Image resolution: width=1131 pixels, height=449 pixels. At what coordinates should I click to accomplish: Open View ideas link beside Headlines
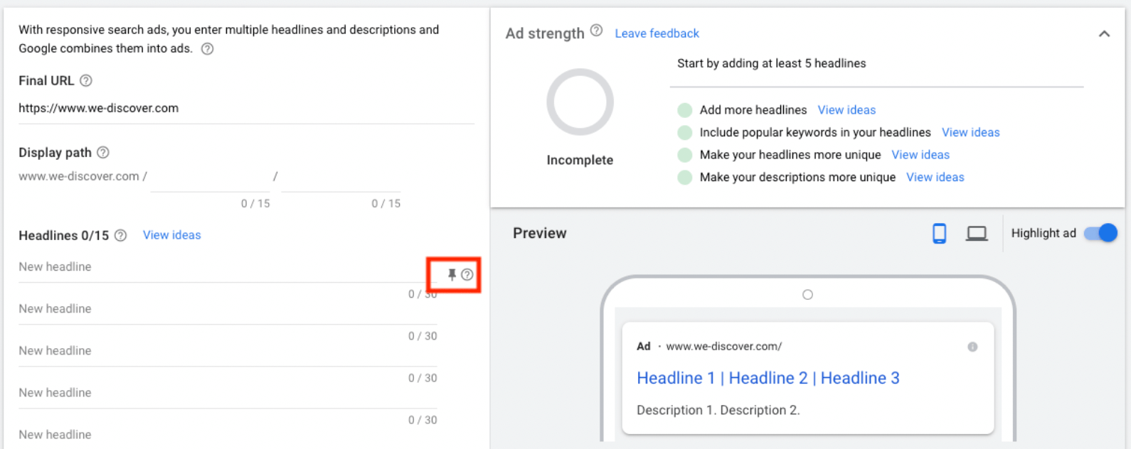click(172, 235)
